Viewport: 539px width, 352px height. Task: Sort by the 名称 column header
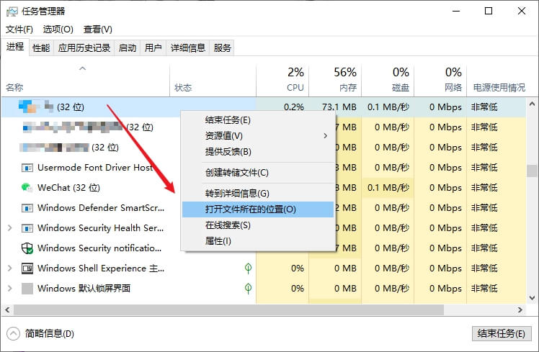pos(85,80)
